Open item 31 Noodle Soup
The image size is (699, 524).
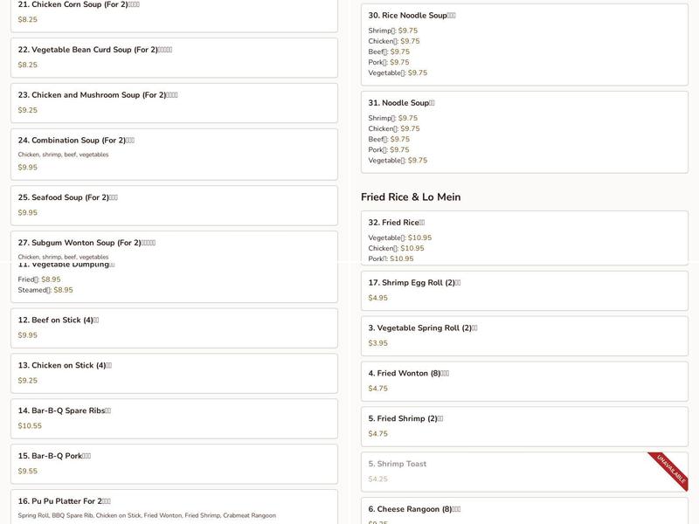click(524, 133)
